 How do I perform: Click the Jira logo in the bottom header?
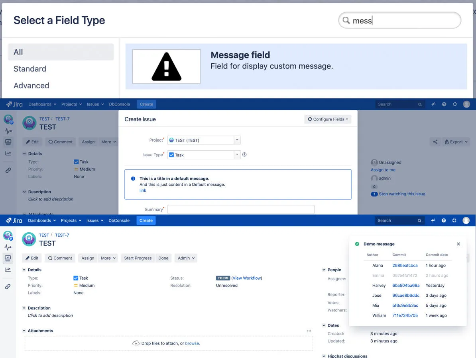point(14,220)
